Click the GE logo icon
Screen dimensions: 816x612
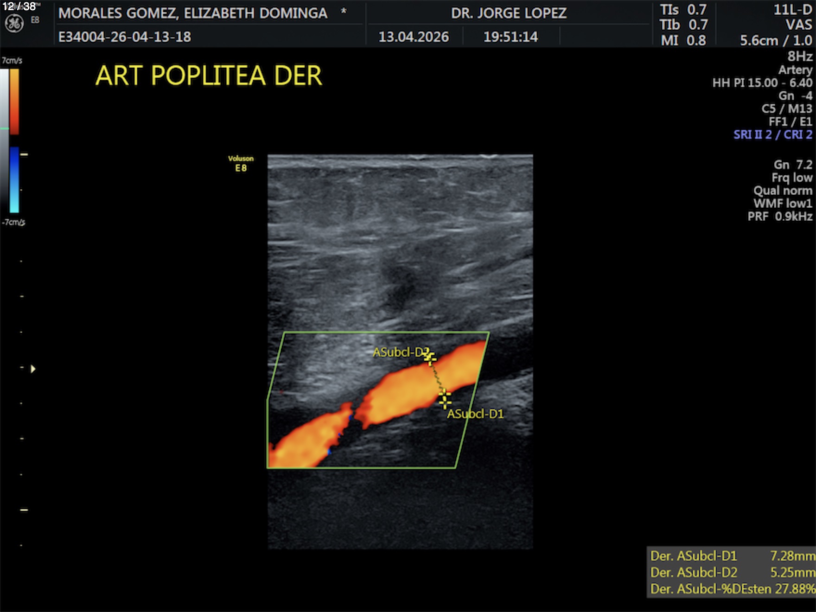click(14, 24)
